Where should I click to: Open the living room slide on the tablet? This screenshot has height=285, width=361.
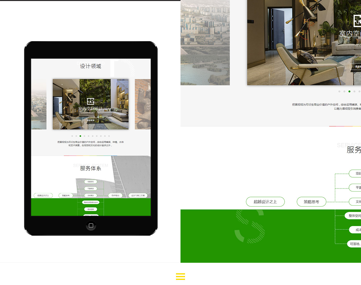[x=91, y=104]
